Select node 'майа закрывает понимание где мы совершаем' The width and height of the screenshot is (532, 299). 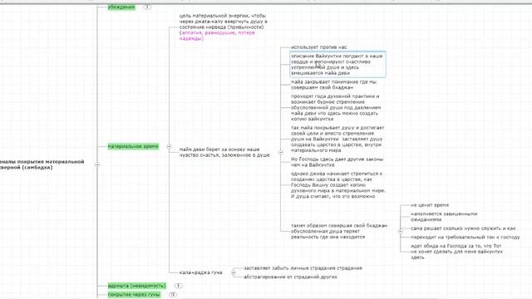click(x=333, y=85)
